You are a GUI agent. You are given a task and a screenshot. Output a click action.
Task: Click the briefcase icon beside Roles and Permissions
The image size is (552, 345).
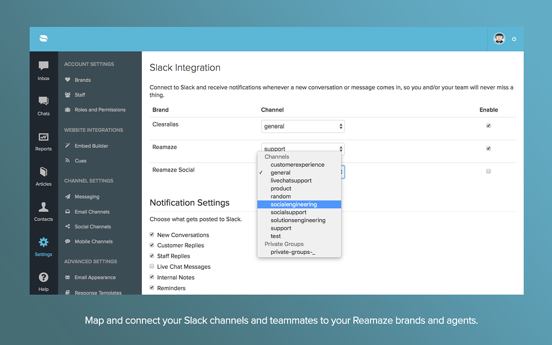[x=67, y=109]
